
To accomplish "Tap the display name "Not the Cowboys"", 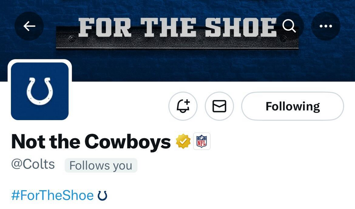I will tap(91, 141).
